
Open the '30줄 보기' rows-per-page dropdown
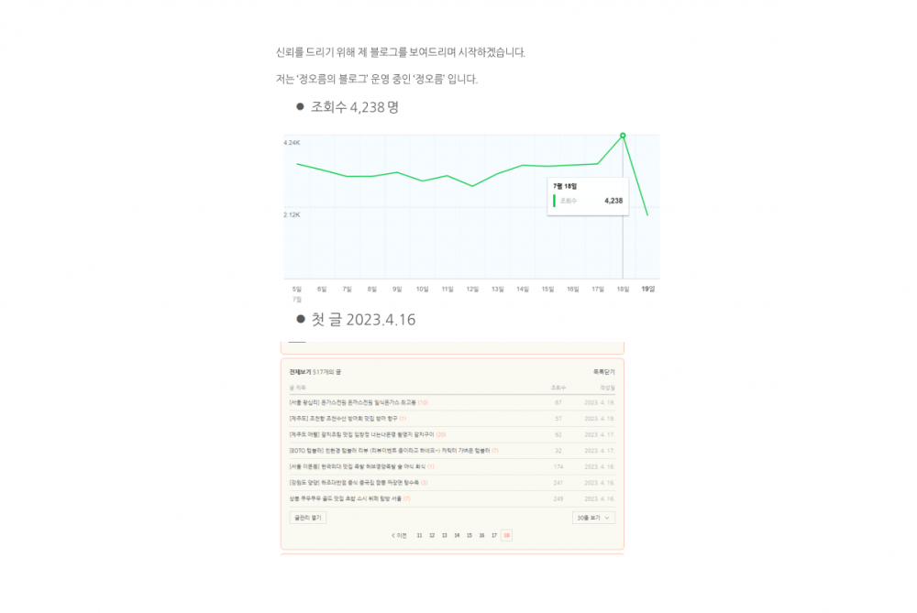[594, 518]
